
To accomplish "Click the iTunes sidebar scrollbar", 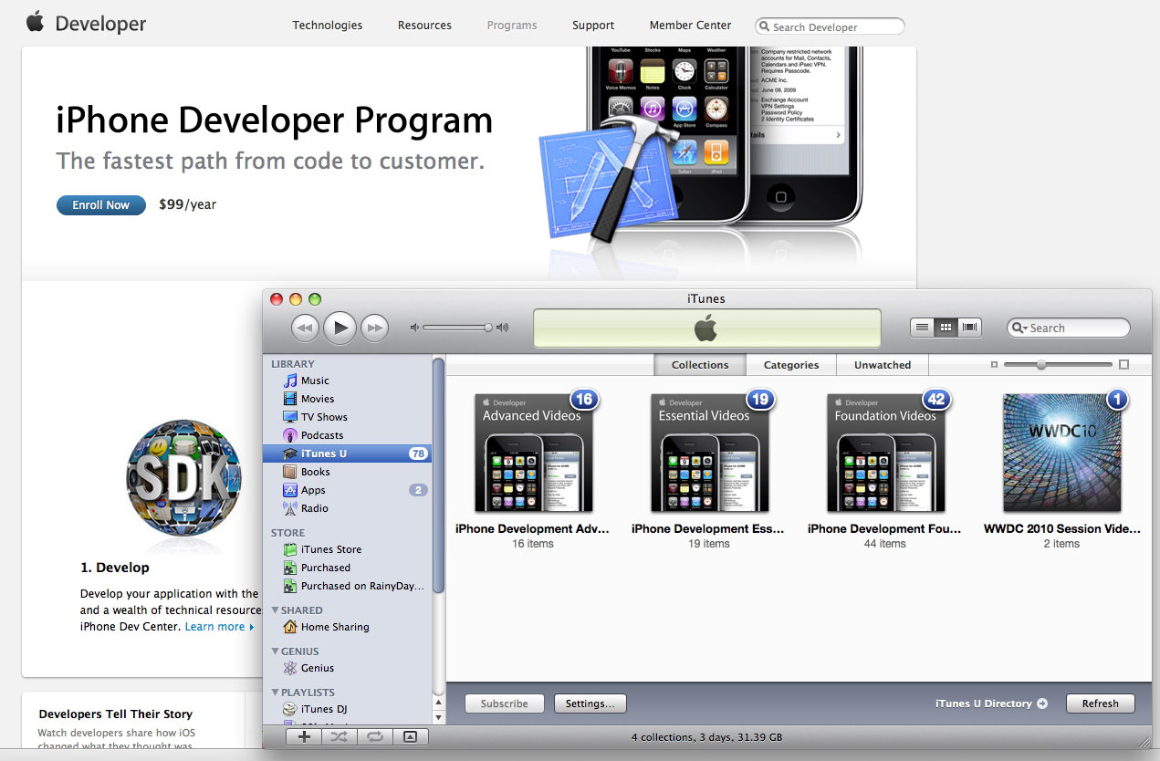I will [x=439, y=474].
